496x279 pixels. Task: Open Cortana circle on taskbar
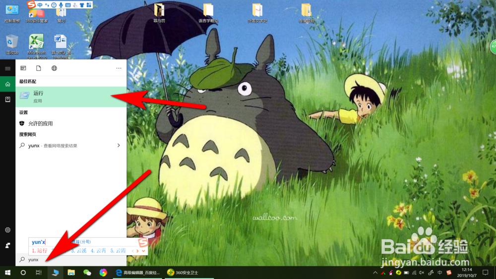(23, 273)
